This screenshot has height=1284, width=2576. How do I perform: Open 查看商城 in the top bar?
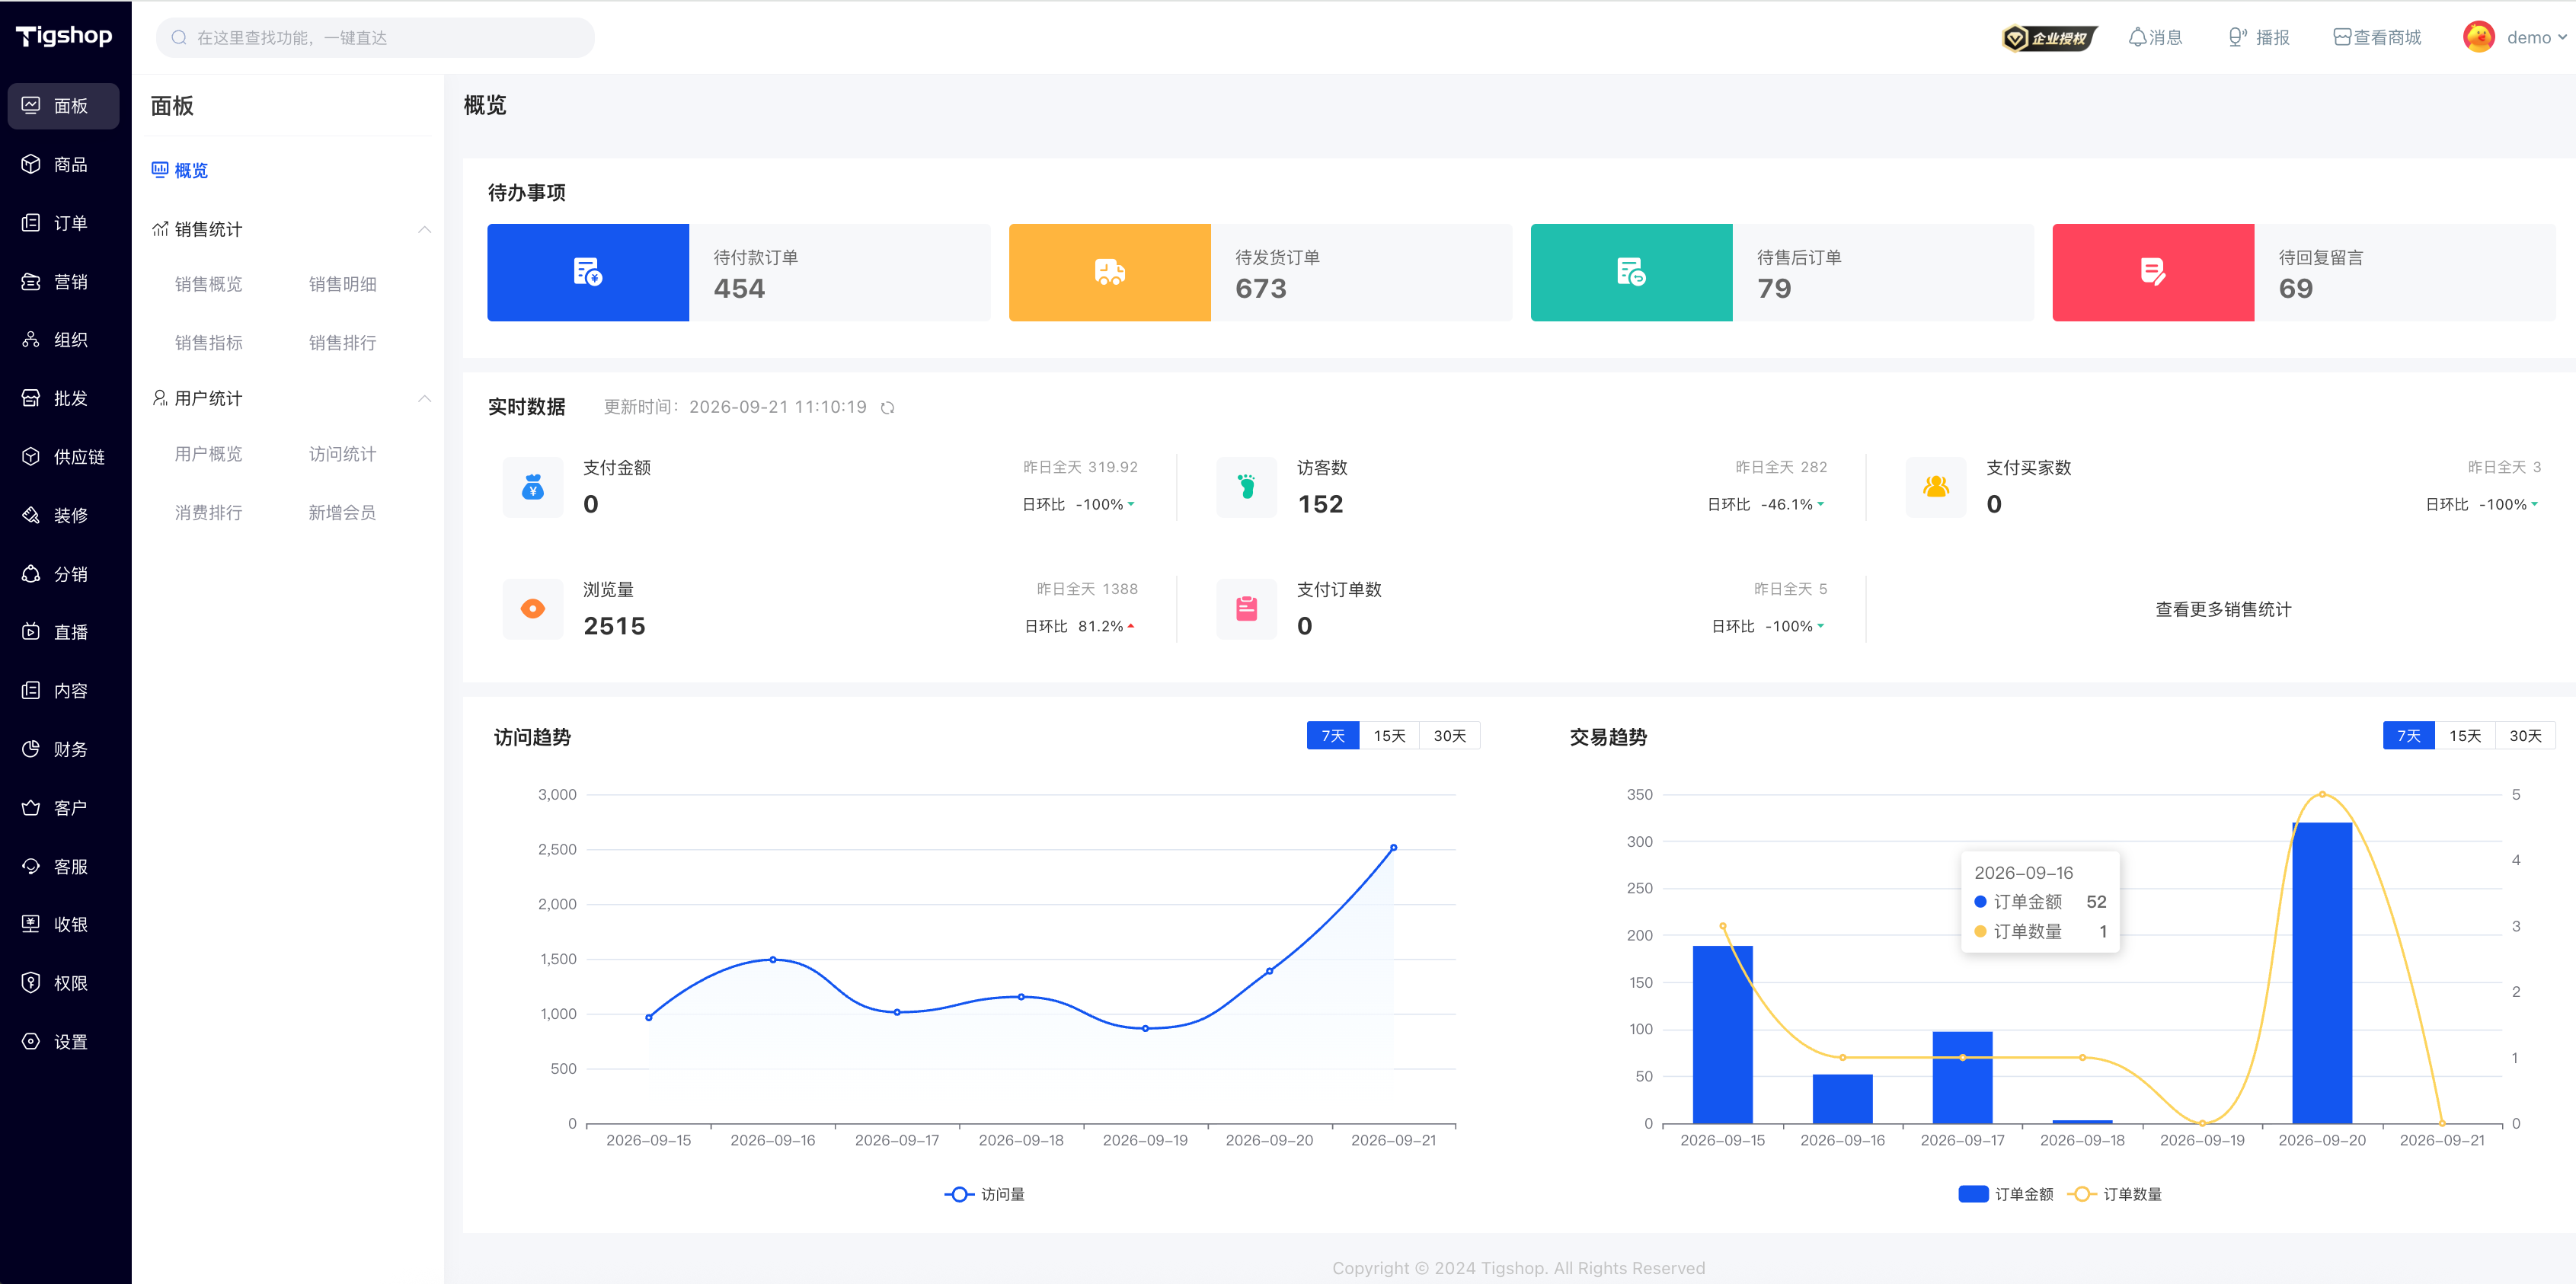pos(2377,37)
